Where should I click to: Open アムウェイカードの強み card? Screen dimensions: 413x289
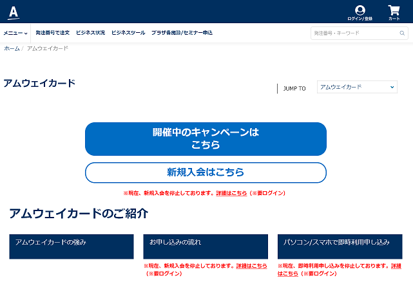click(72, 247)
